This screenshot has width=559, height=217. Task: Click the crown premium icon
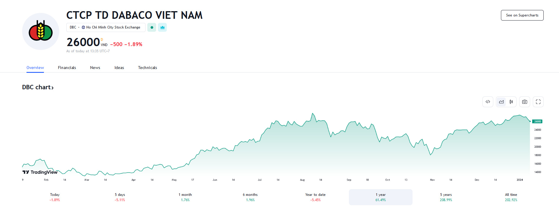tap(162, 27)
